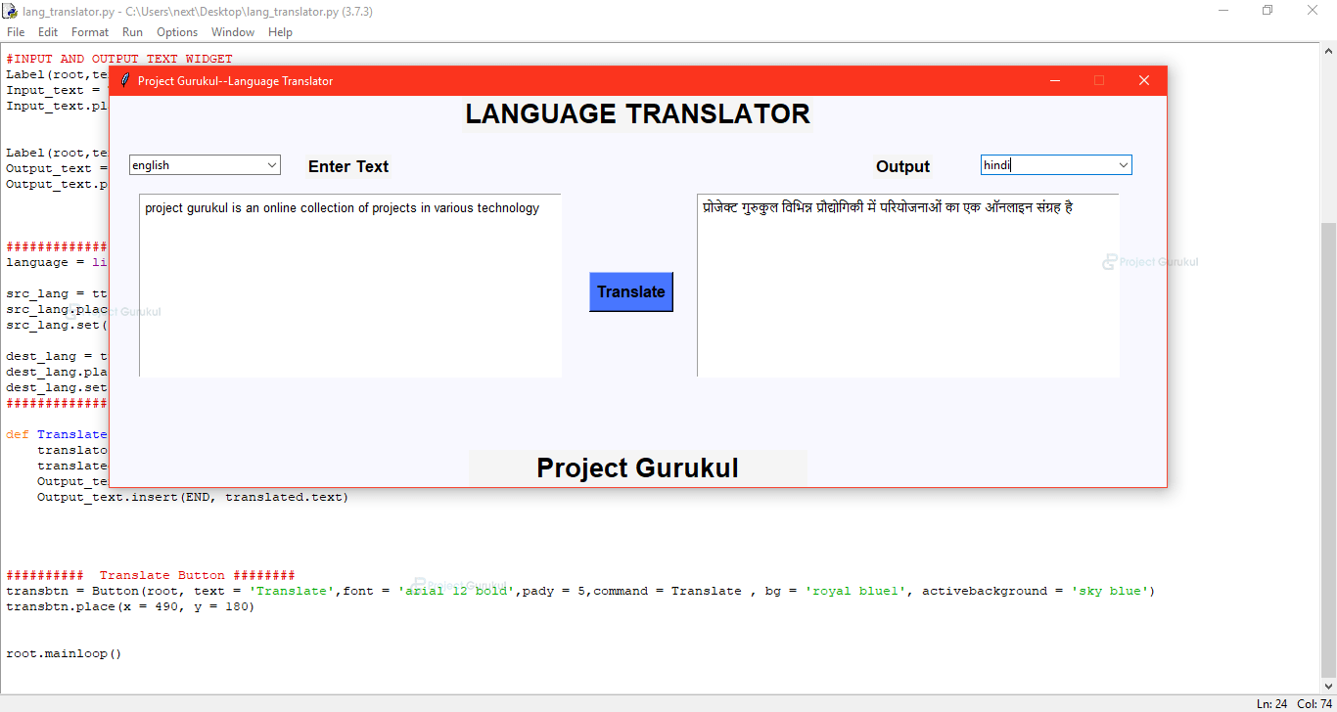Click inside the Enter Text box

349,284
